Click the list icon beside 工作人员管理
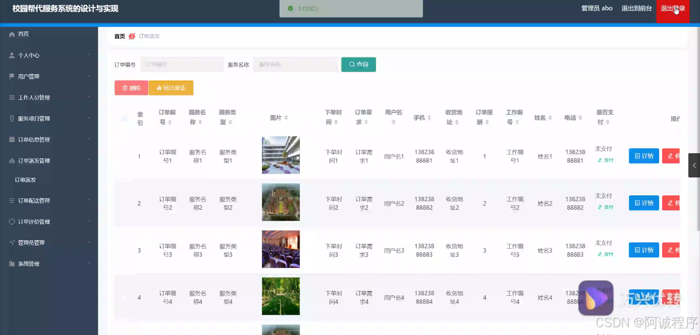This screenshot has height=335, width=700. pyautogui.click(x=12, y=97)
